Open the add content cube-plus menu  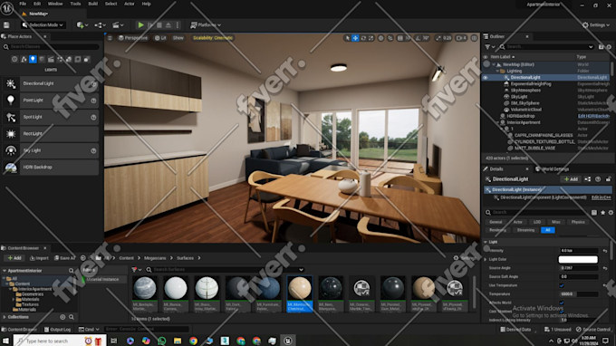point(82,25)
